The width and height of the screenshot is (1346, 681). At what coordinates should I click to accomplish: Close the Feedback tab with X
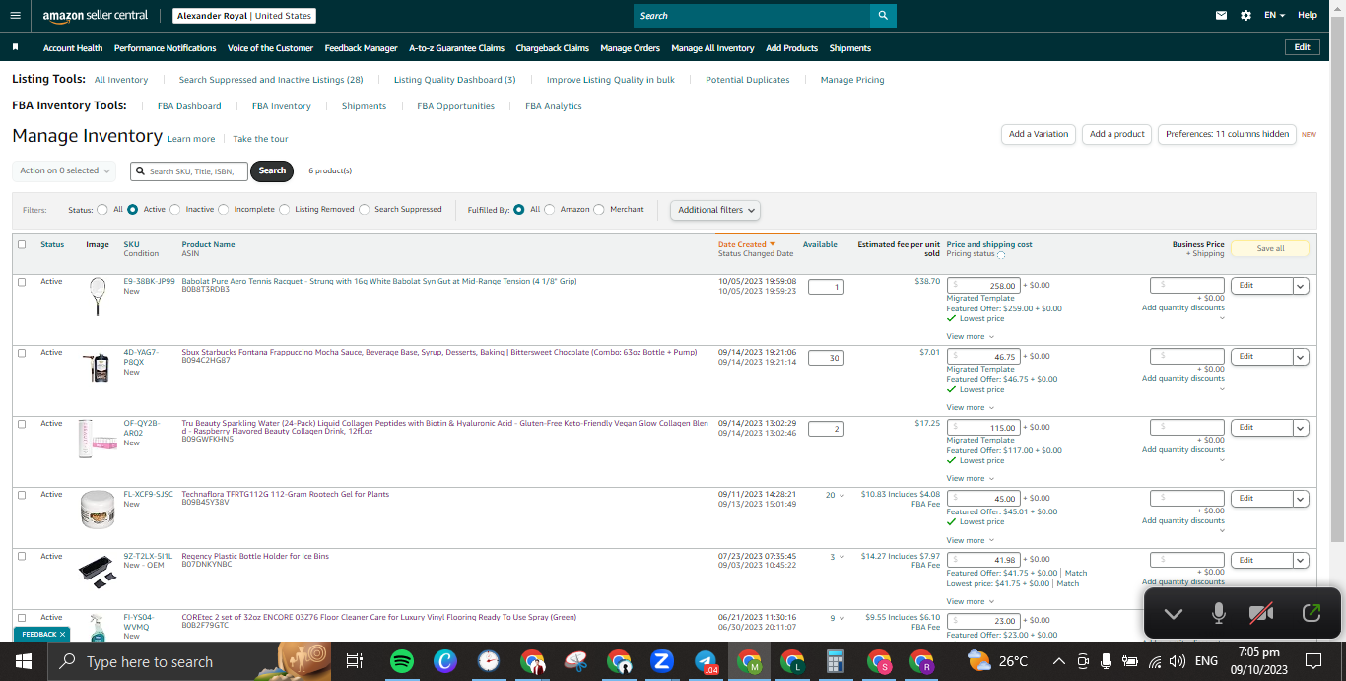62,634
